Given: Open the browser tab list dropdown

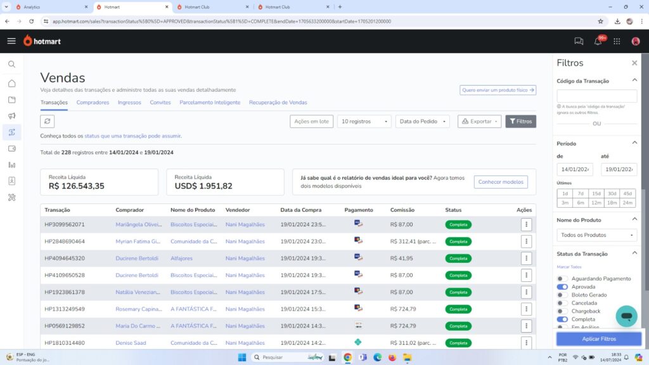Looking at the screenshot, I should click(x=6, y=6).
